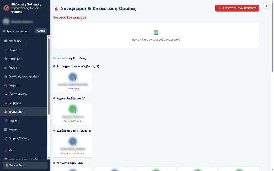The width and height of the screenshot is (274, 171).
Task: Click the red ΑΠΟΣΤΟΛΗ ΣΥΝΑΓΕΡΜΟΥ button
Action: [237, 8]
